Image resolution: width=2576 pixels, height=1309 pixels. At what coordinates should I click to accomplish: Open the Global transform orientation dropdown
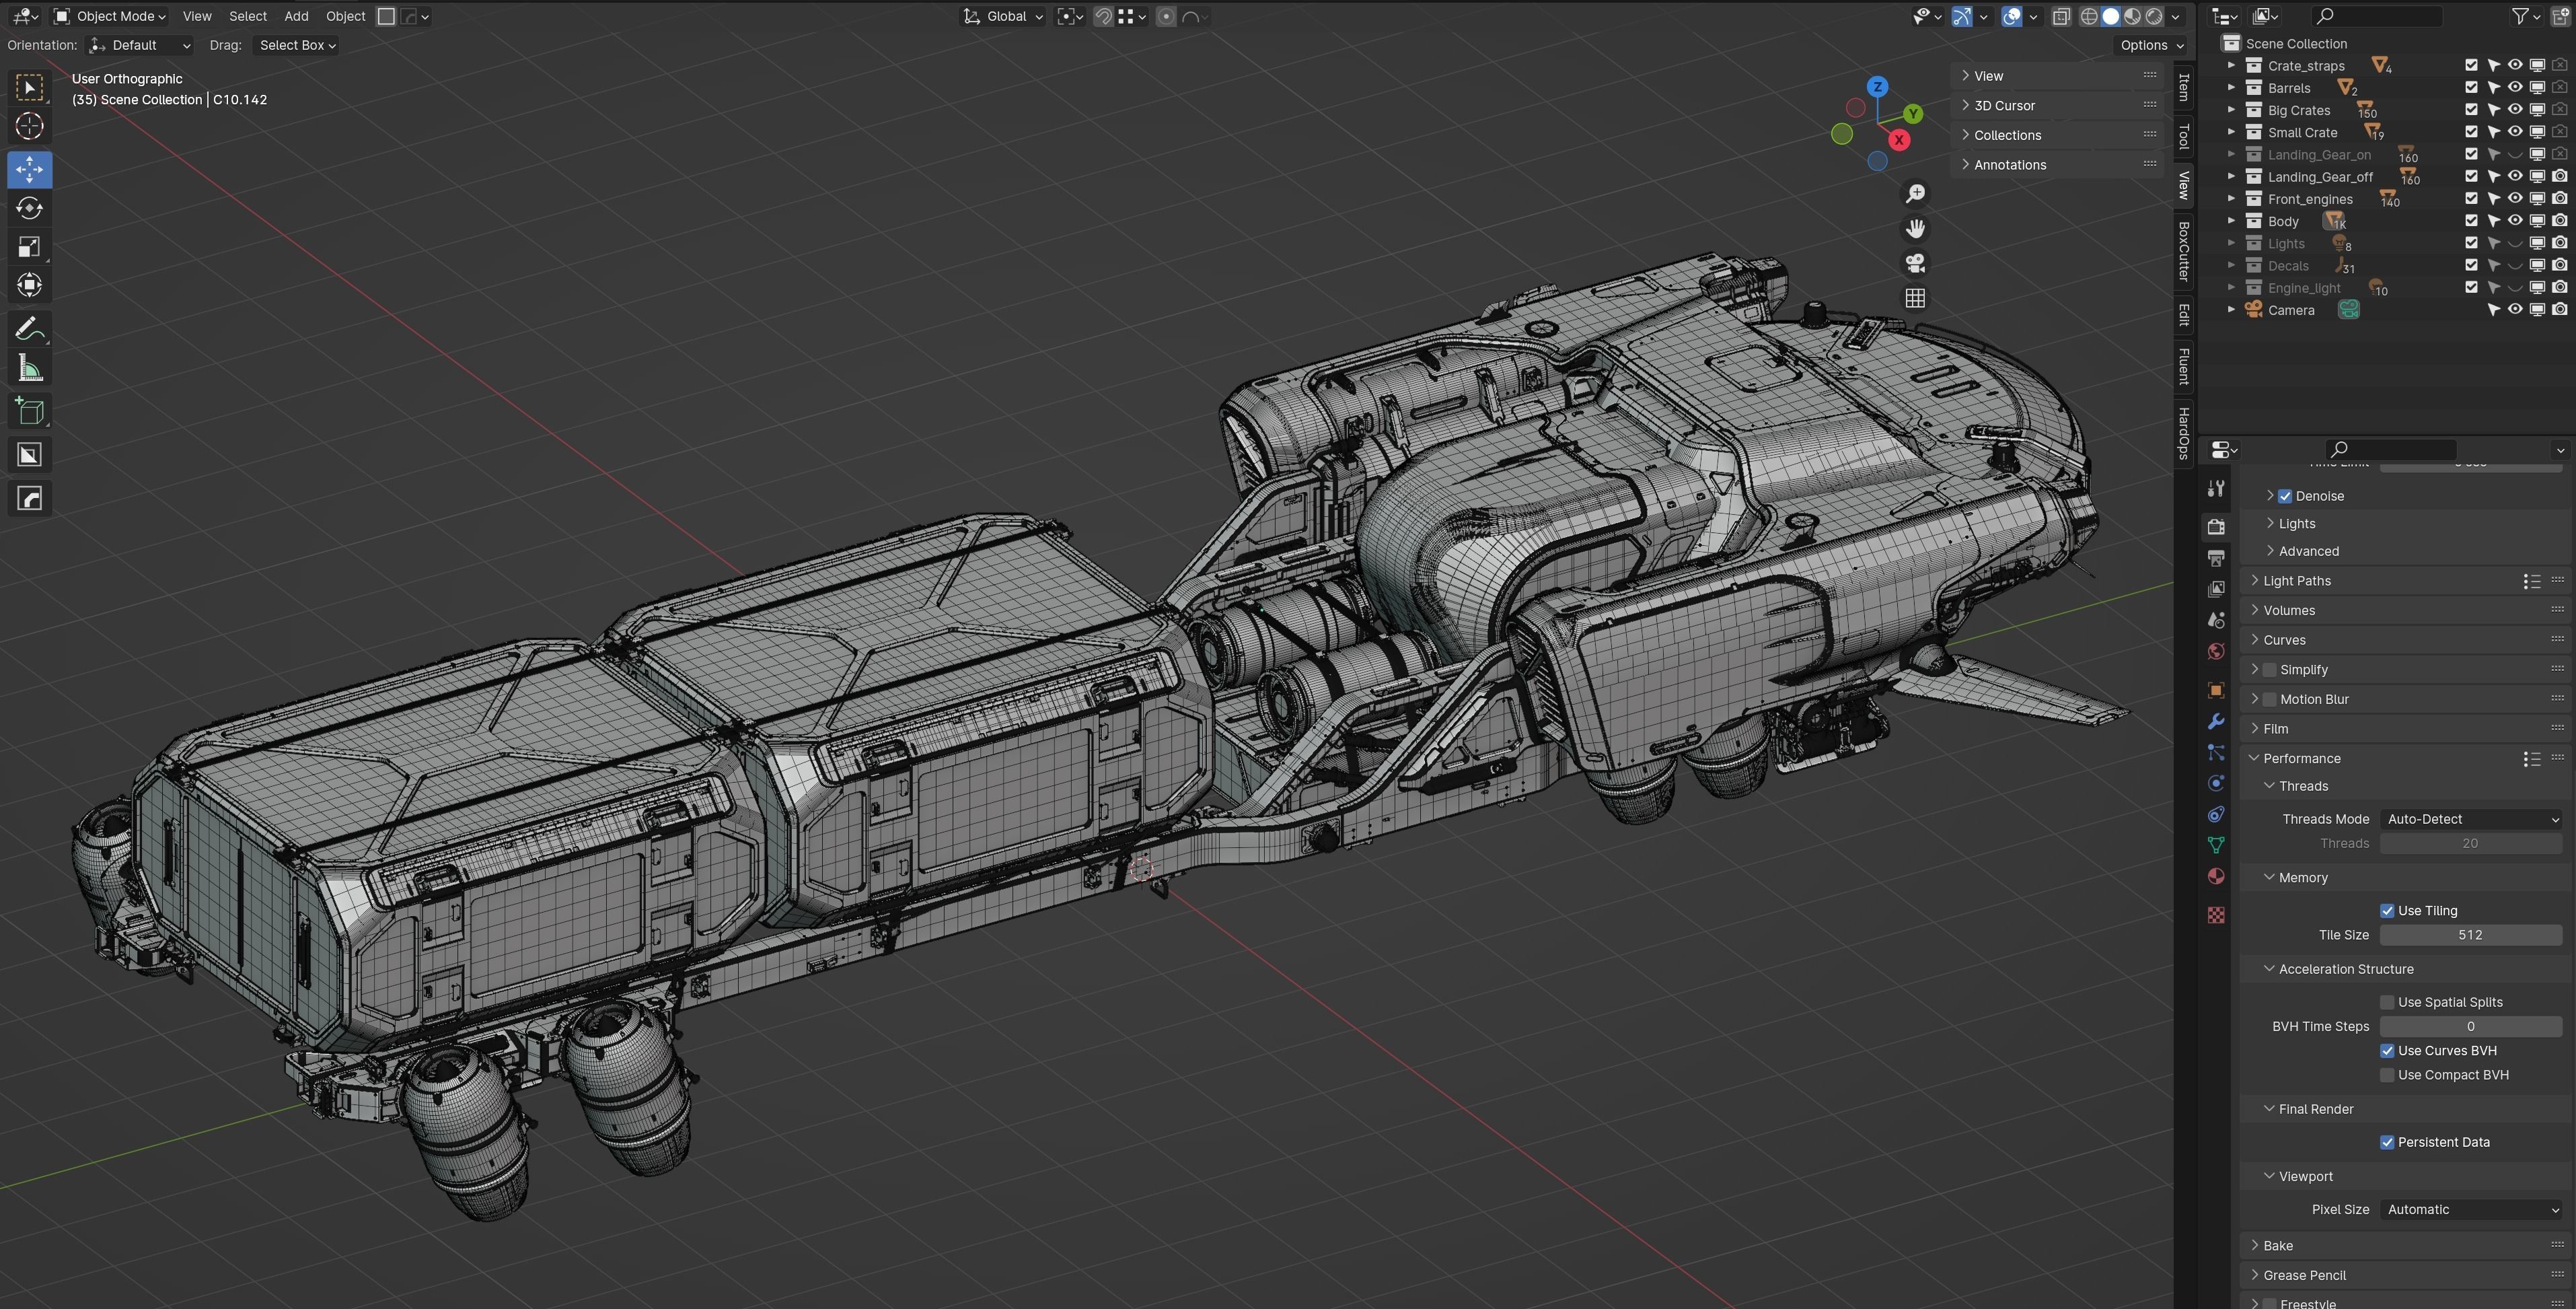point(1003,16)
